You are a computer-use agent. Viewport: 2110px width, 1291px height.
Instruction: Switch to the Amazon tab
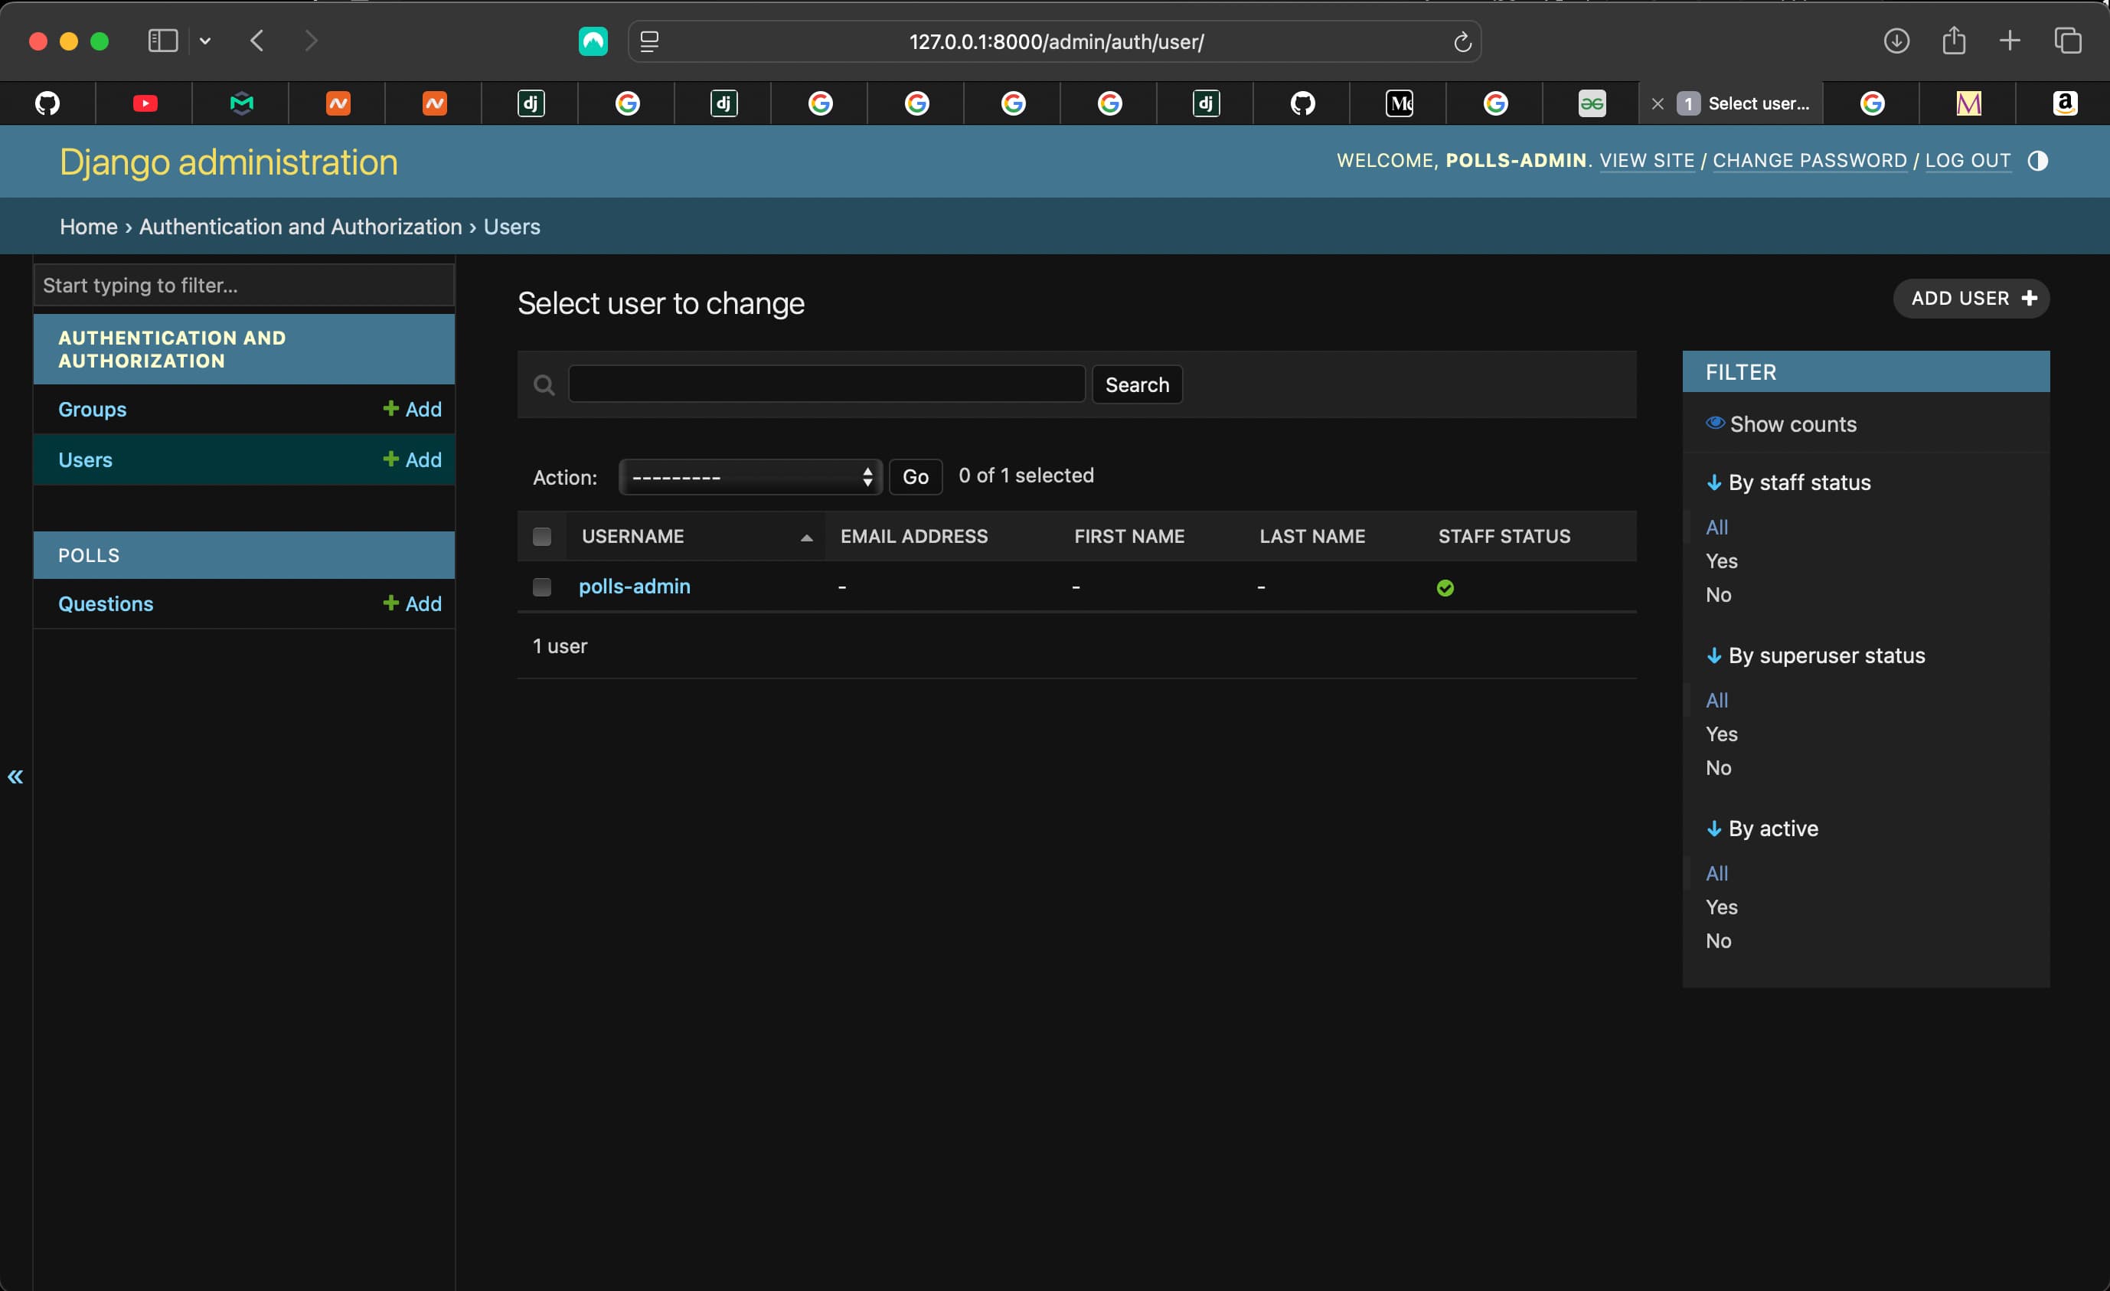pyautogui.click(x=2065, y=103)
